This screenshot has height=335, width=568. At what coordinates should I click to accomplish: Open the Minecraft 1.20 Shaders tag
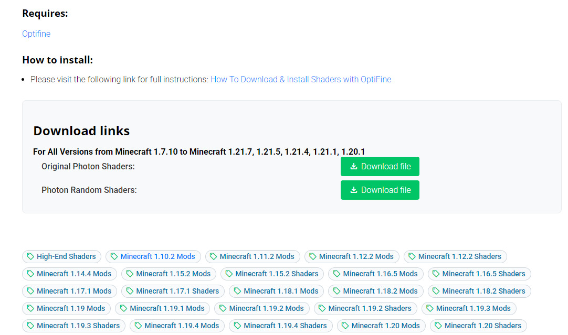pos(479,326)
